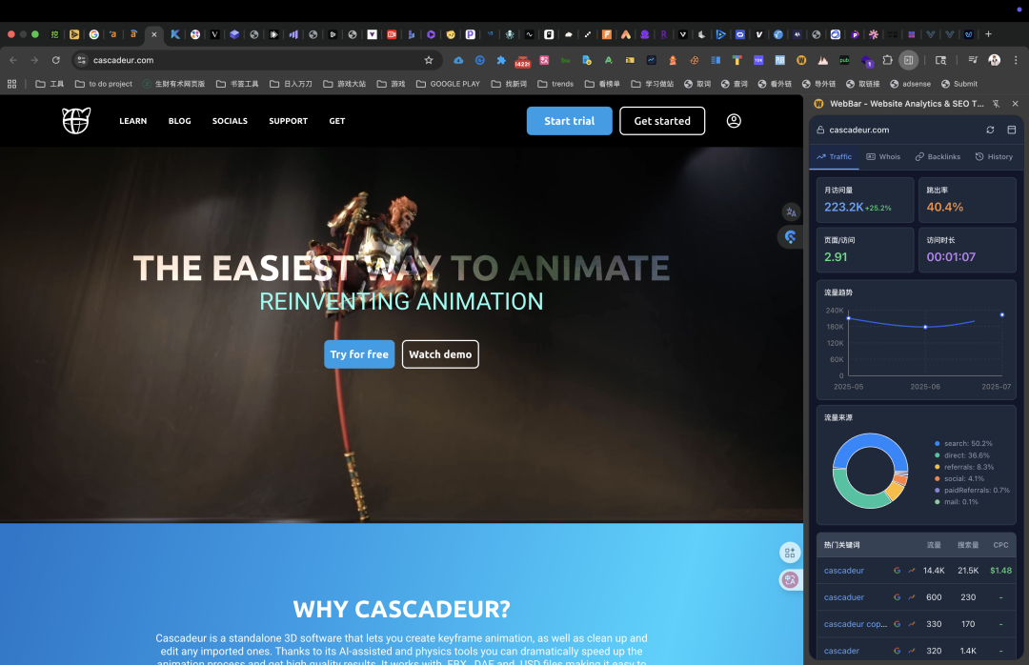
Task: Click the Cascadeur logo
Action: (x=76, y=121)
